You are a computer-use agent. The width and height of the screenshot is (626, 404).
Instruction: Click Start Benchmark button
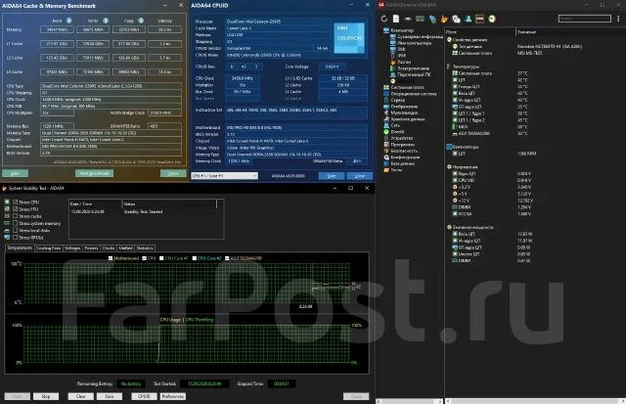point(94,173)
